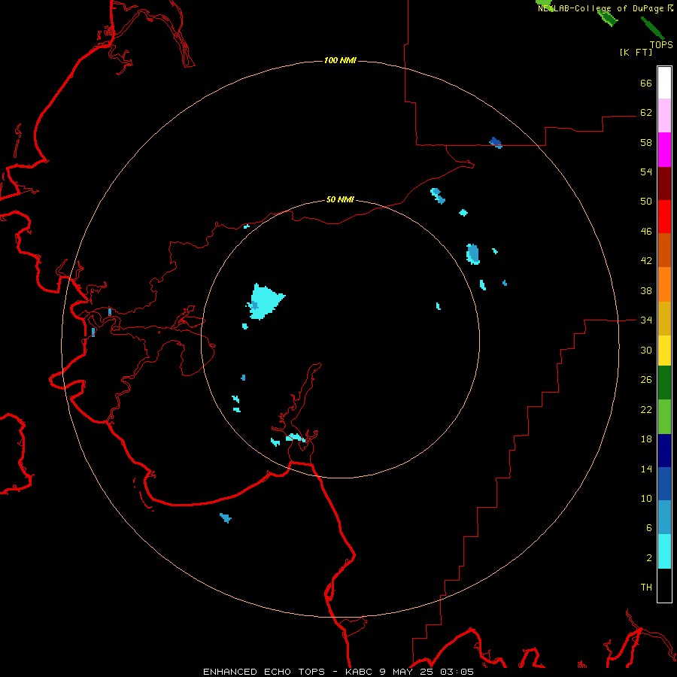677x677 pixels.
Task: Click the "TOPS" legend title
Action: [x=661, y=45]
